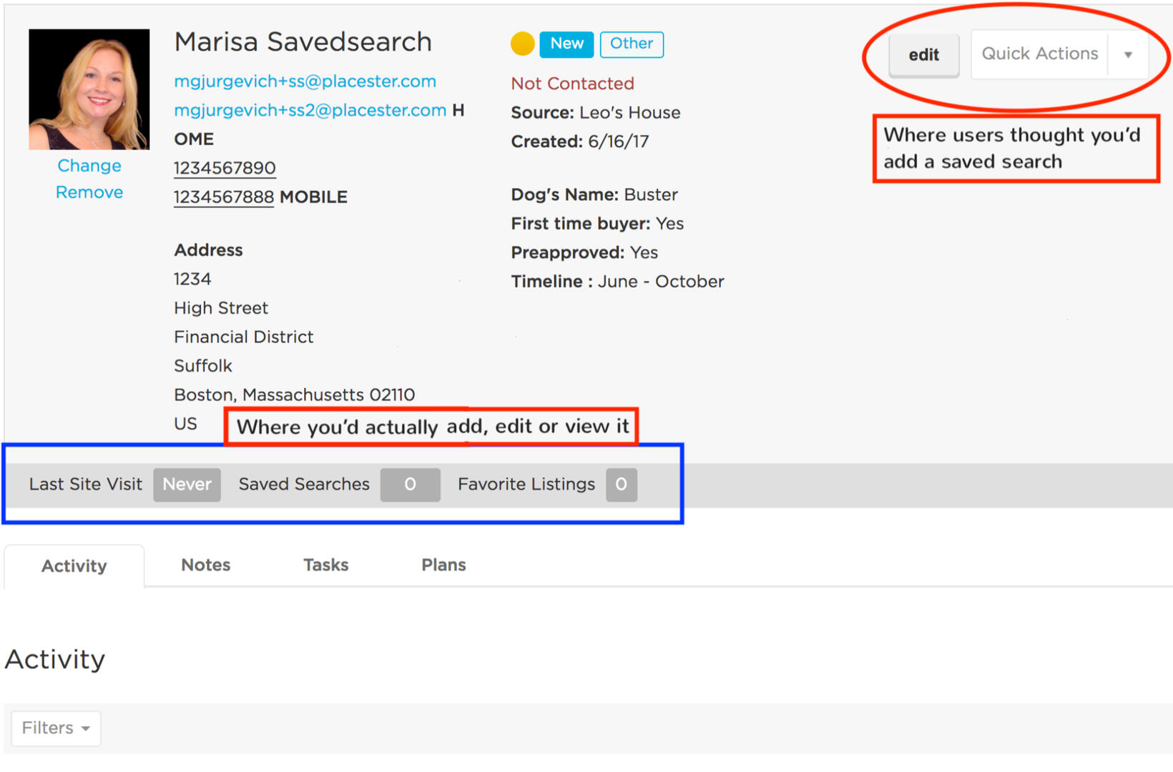
Task: Click the Last Site Visit Never badge
Action: [x=187, y=485]
